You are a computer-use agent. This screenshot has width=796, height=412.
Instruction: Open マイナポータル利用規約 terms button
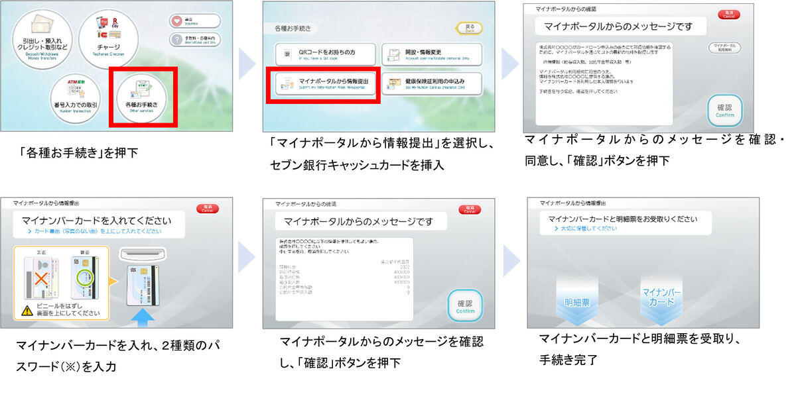724,48
